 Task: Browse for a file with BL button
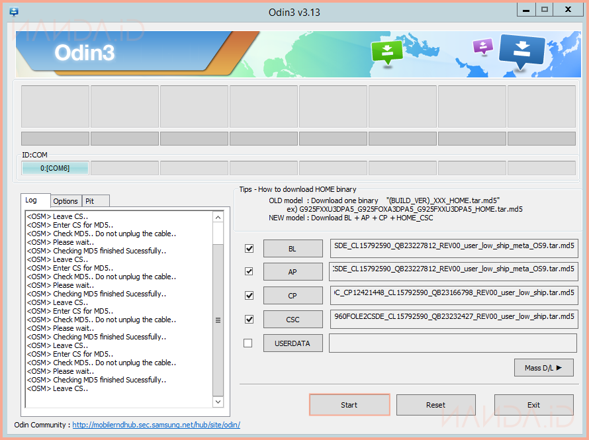pos(293,249)
